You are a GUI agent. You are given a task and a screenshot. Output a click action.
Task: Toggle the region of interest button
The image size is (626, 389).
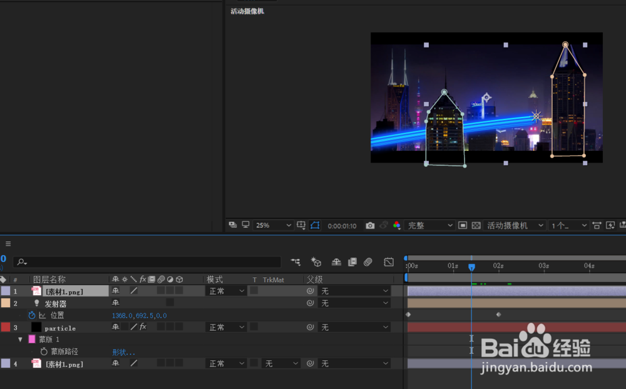(463, 225)
